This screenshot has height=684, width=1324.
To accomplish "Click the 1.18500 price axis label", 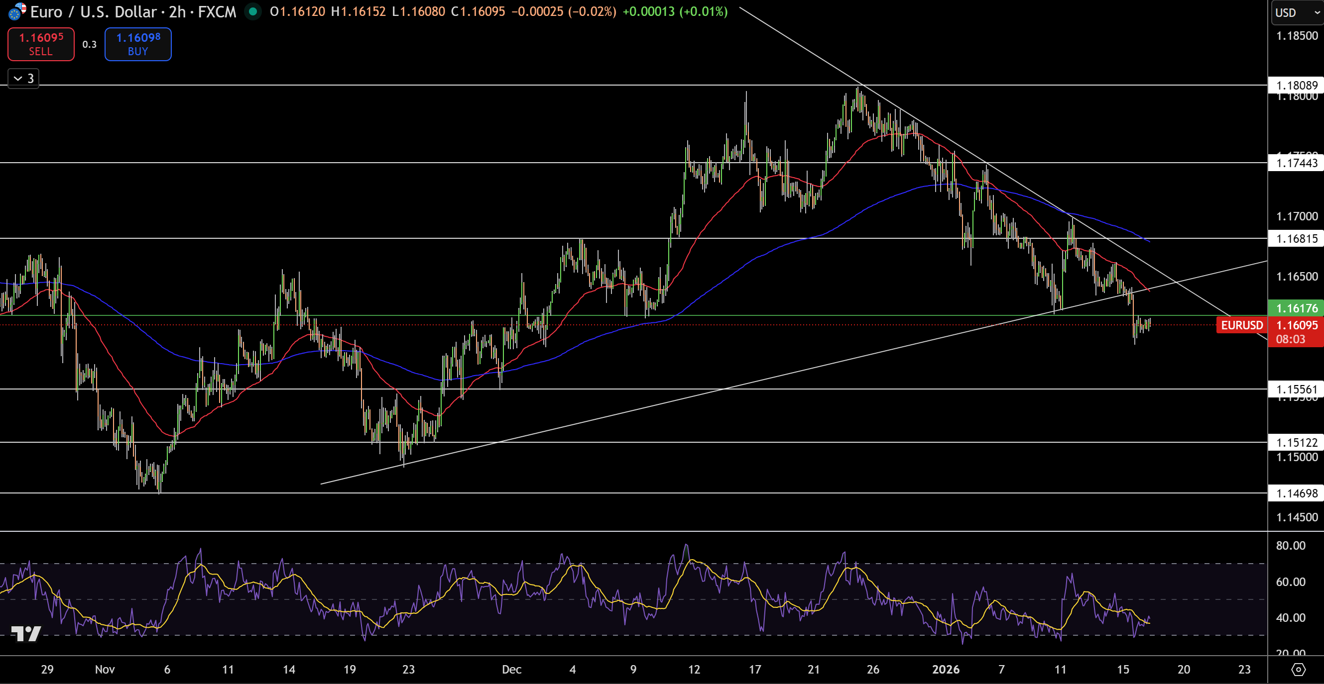I will pyautogui.click(x=1297, y=36).
